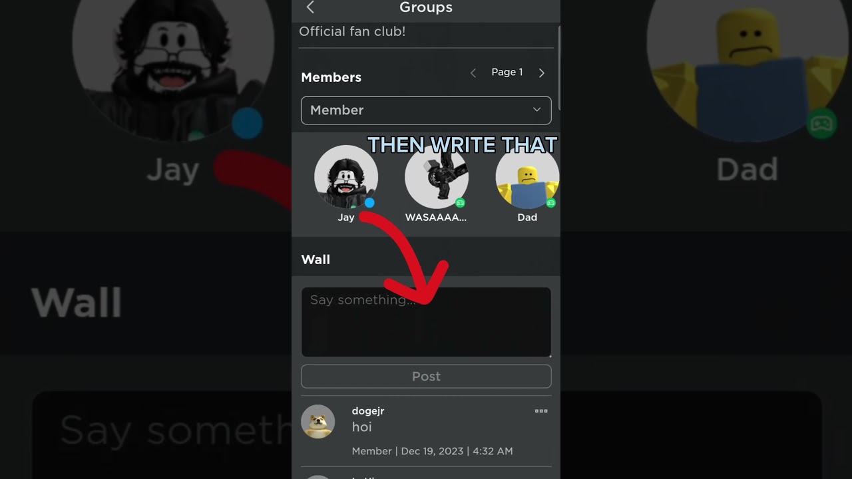Open Jay's avatar in members list

346,177
